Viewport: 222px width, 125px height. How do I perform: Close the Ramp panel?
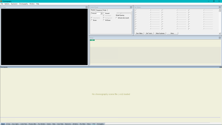coord(220,38)
